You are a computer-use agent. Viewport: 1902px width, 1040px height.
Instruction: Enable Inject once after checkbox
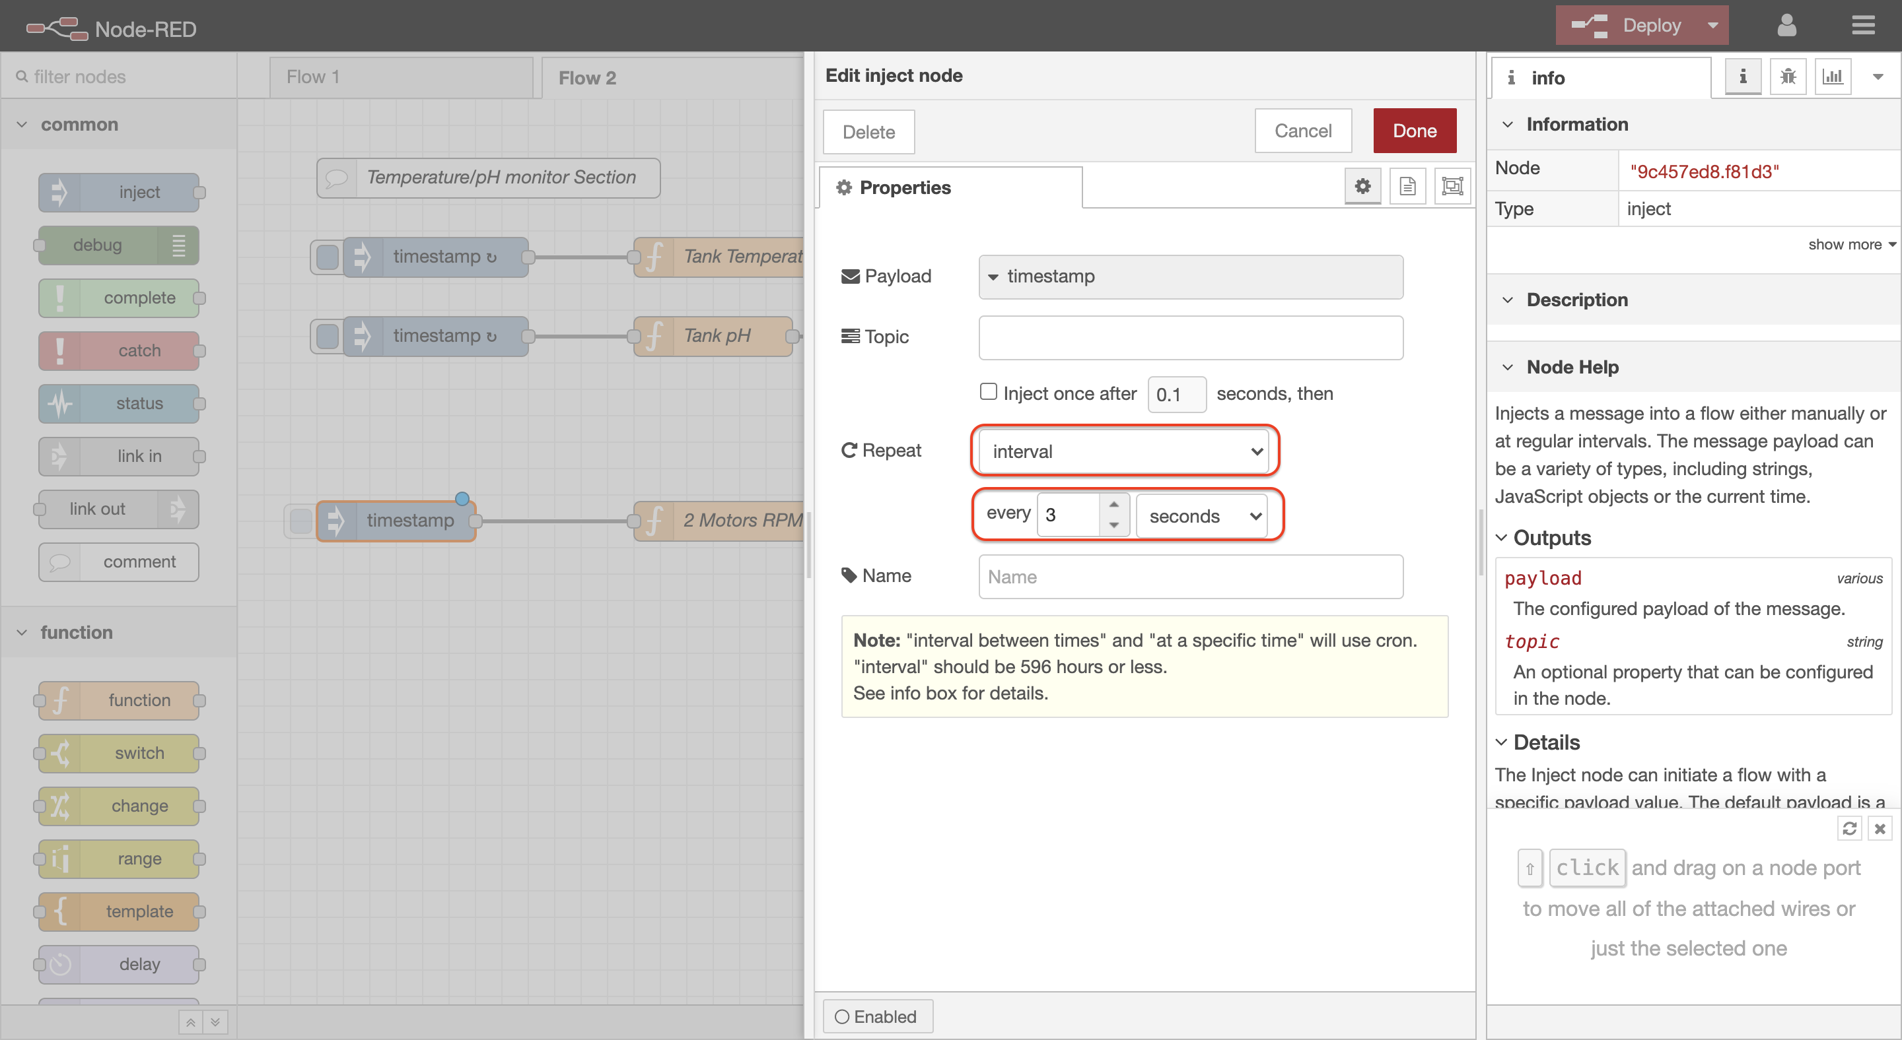point(988,392)
